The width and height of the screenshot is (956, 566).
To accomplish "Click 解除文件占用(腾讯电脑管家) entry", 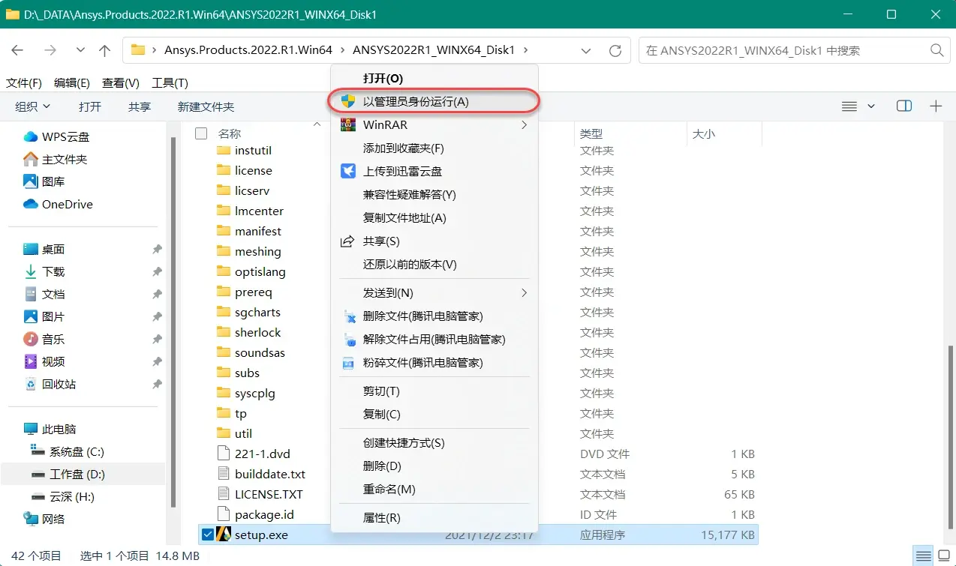I will click(x=434, y=339).
